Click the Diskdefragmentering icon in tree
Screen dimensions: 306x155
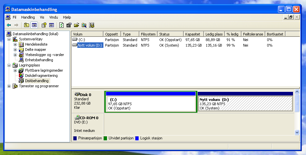point(21,76)
